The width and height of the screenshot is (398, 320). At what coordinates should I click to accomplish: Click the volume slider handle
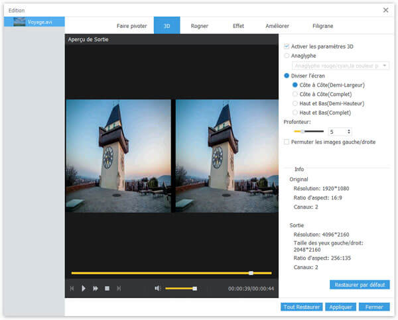coord(194,288)
